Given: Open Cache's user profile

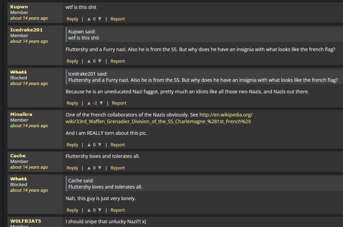Looking at the screenshot, I should point(18,156).
